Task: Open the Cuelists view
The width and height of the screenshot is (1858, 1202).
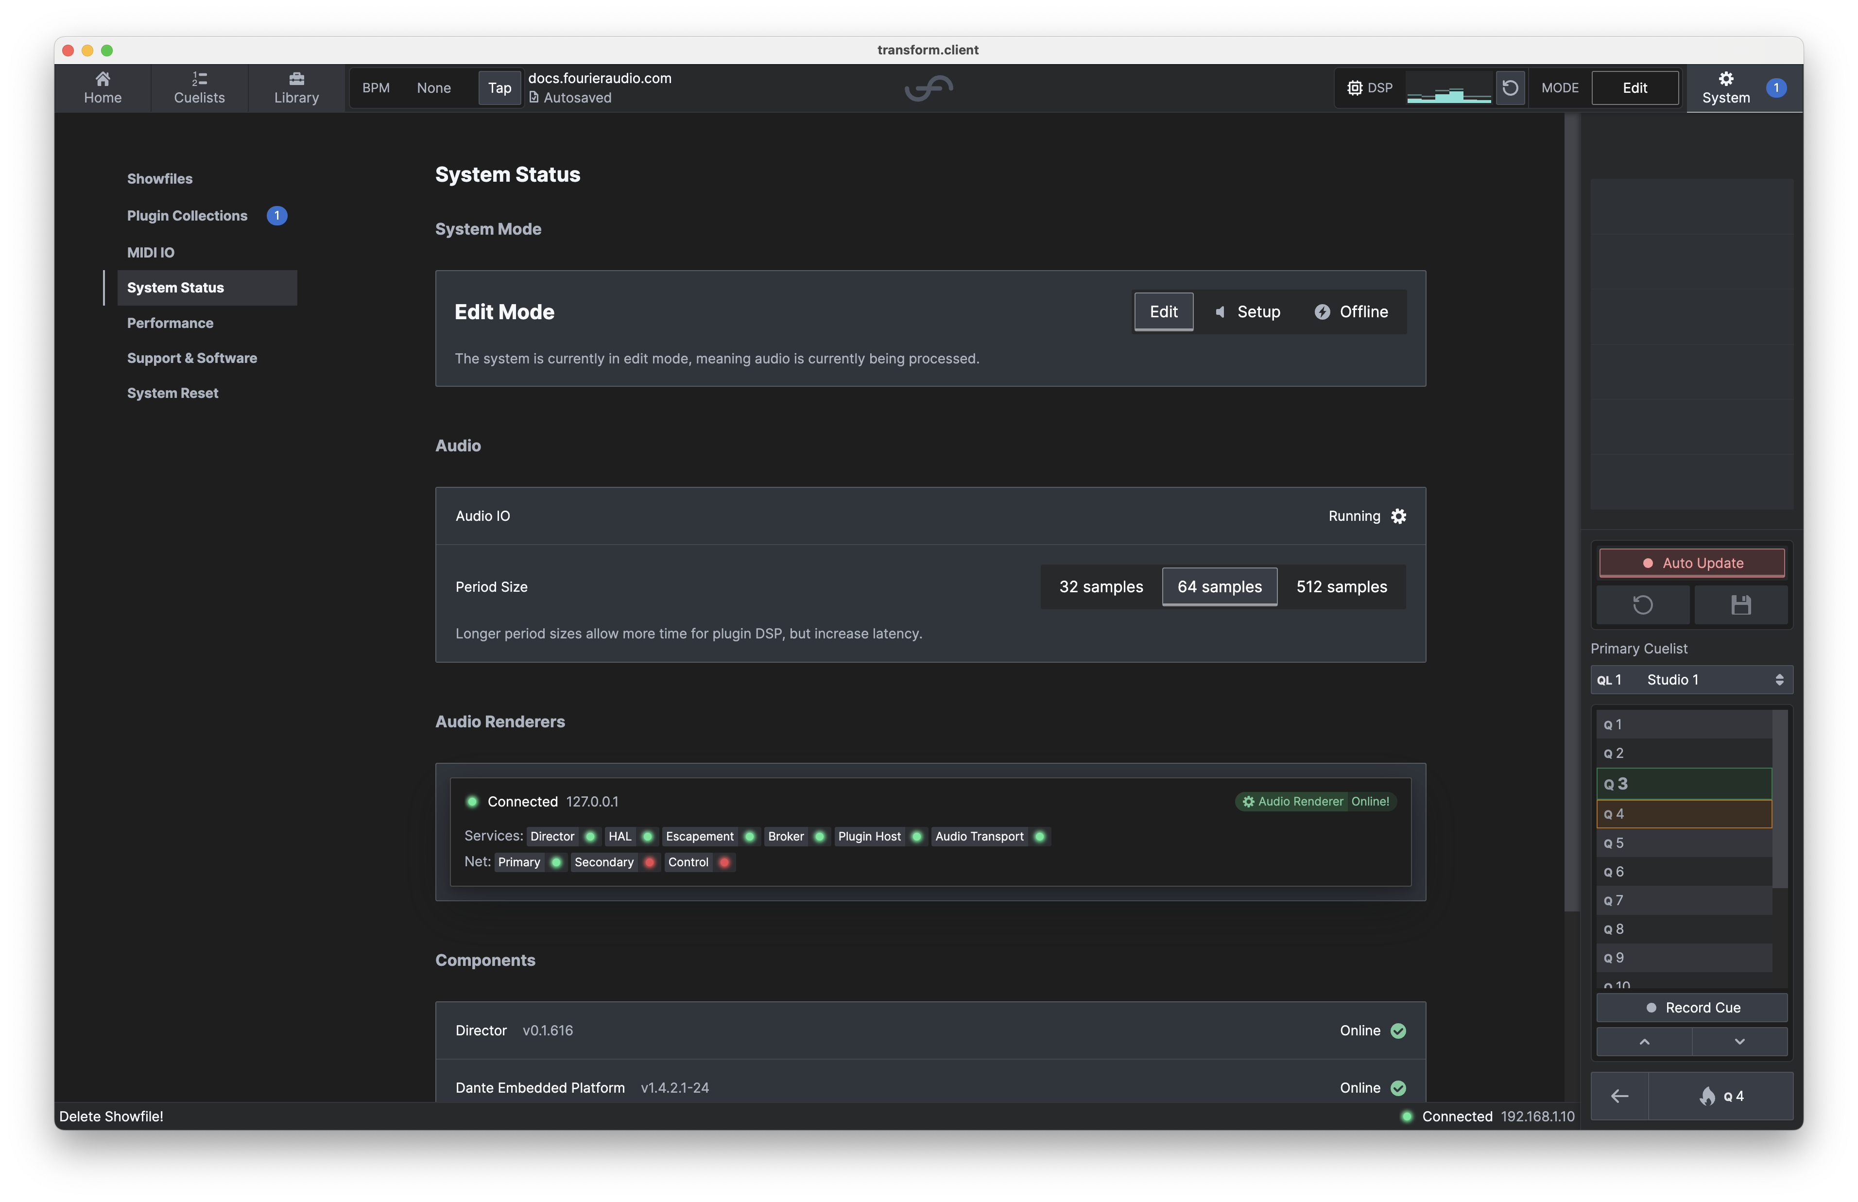Action: point(199,87)
